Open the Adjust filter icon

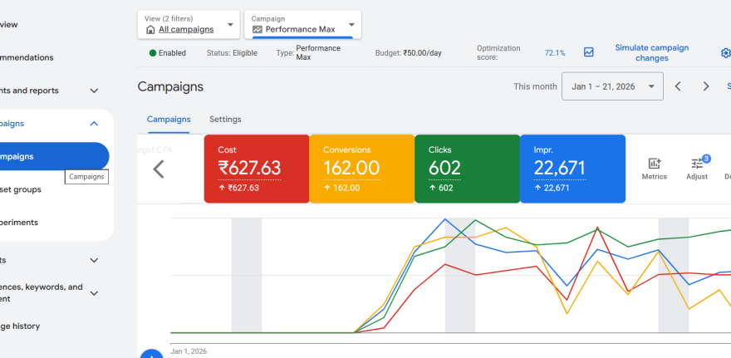tap(696, 164)
